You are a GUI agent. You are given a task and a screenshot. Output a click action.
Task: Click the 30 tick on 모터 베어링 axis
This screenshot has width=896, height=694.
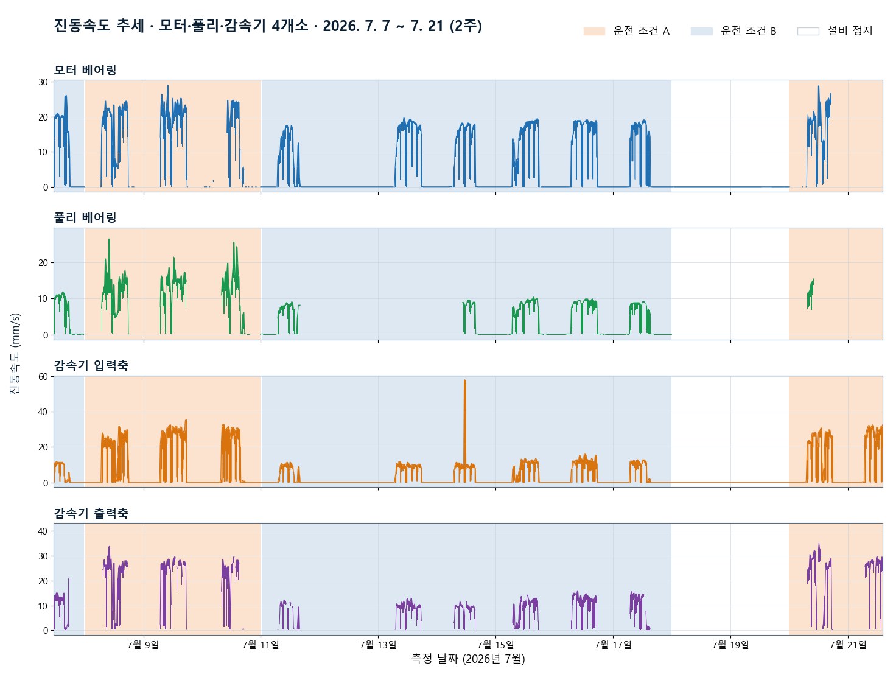43,82
